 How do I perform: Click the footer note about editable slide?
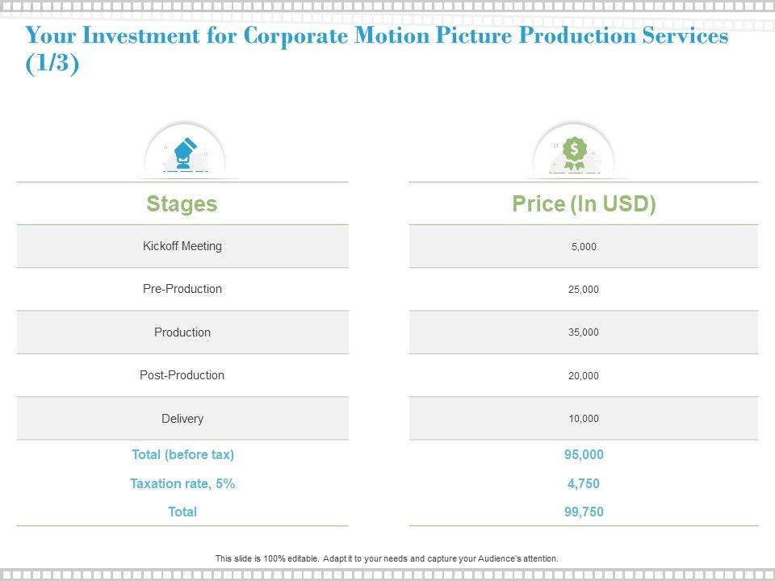click(x=387, y=558)
